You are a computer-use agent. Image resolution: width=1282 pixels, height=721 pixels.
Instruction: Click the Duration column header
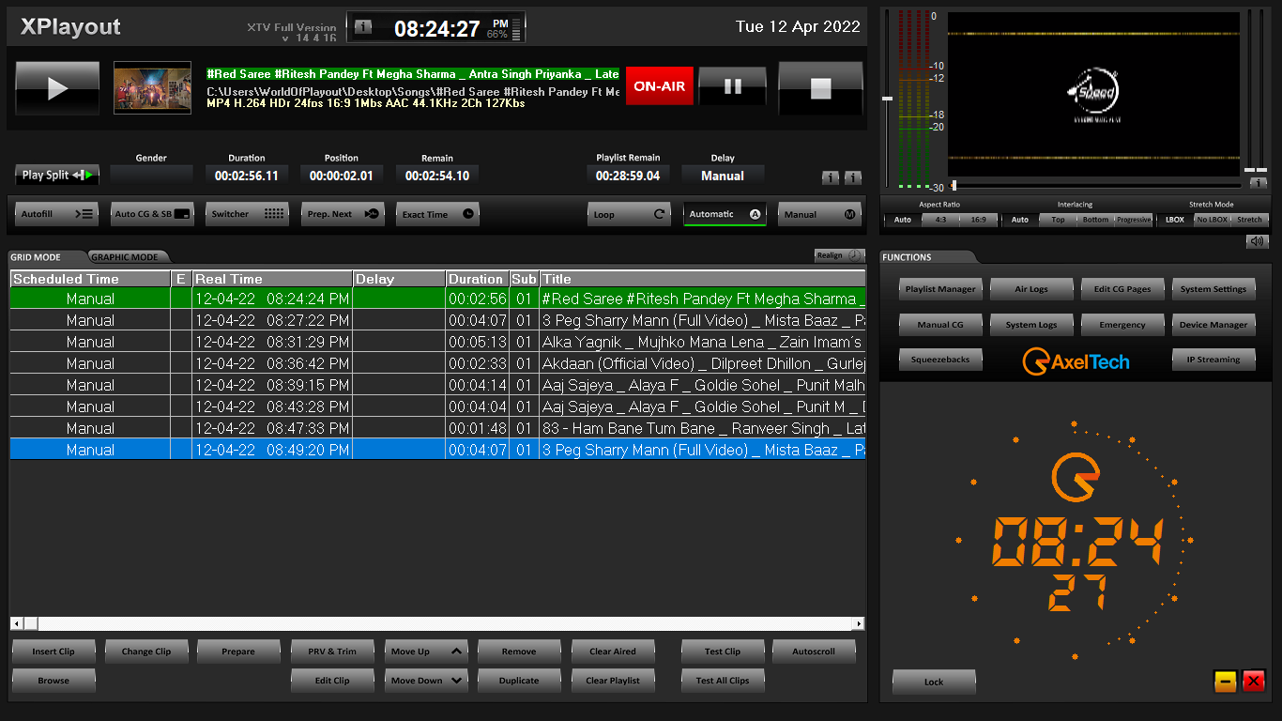pos(477,279)
